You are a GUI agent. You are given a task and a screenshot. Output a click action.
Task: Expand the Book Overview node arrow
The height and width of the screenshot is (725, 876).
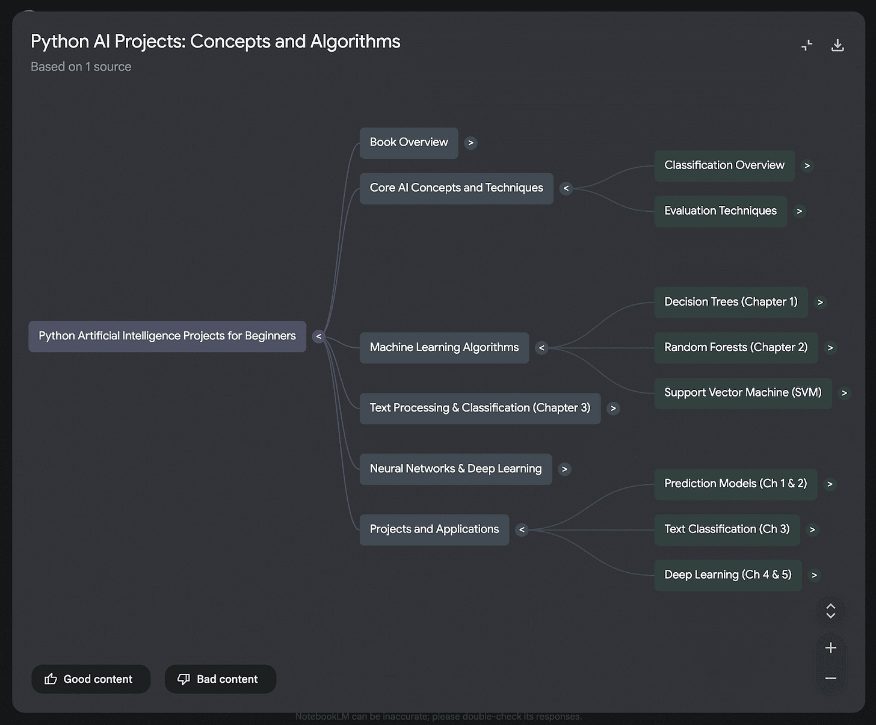click(471, 143)
